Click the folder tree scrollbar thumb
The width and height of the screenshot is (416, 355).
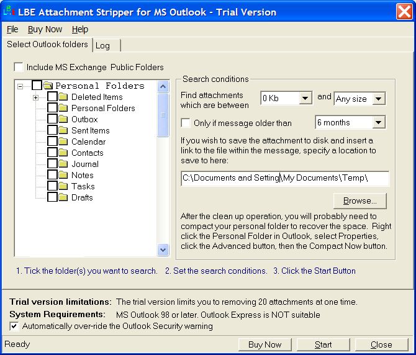point(163,115)
